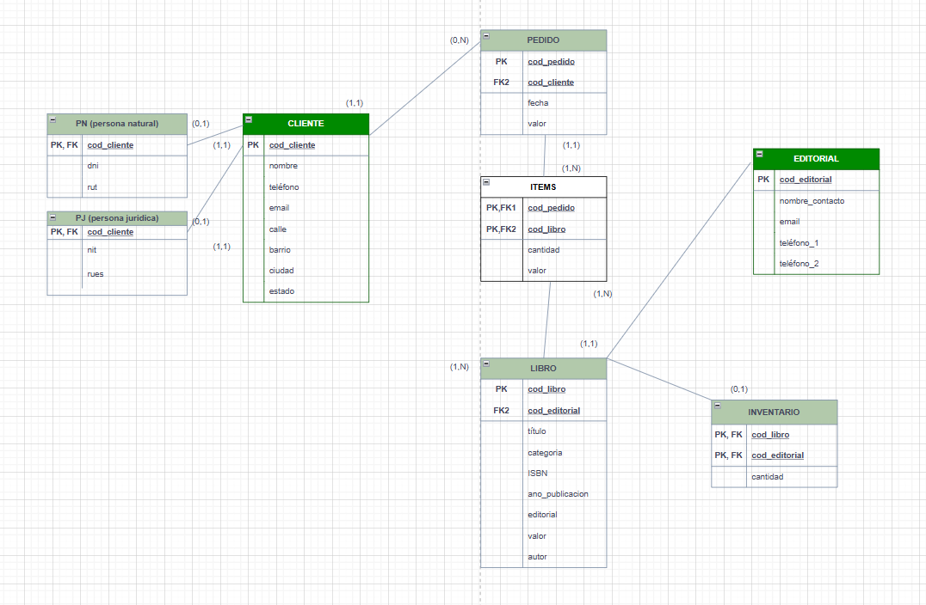Click the nit field in PJ table
Image resolution: width=926 pixels, height=605 pixels.
pos(91,250)
